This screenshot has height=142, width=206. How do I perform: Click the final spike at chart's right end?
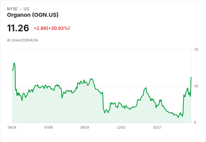191,77
